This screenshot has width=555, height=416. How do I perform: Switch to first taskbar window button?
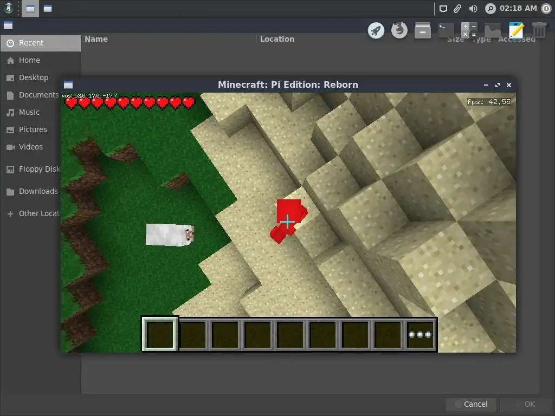point(30,9)
